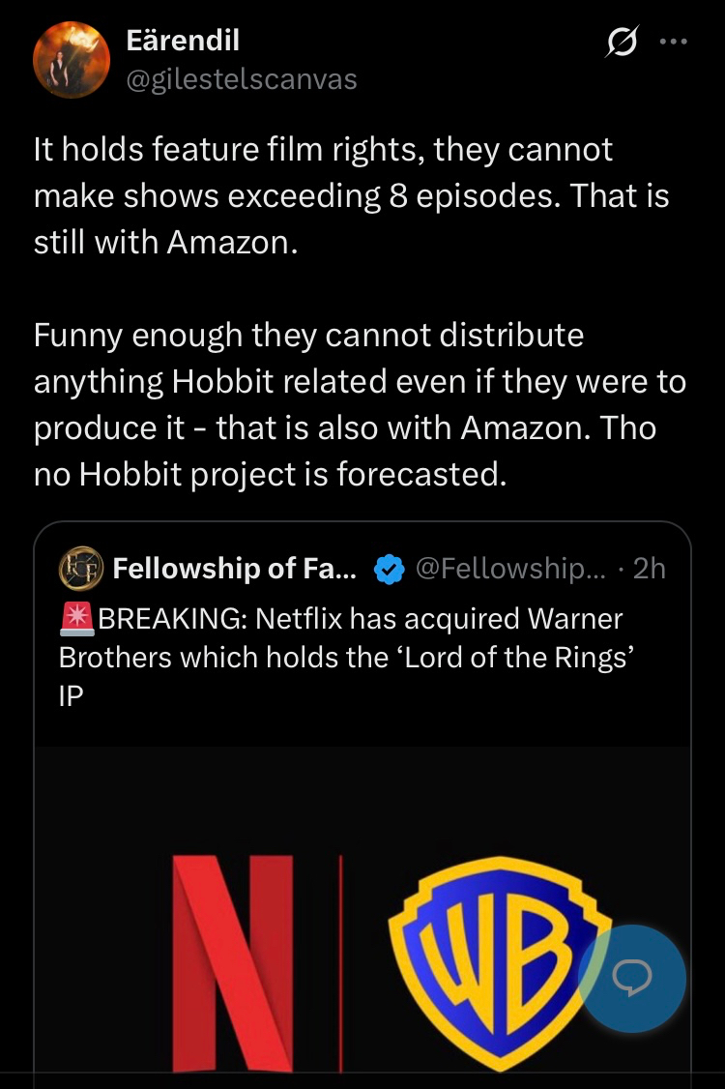Tap the 2h timestamp on the quoted tweet
The width and height of the screenshot is (725, 1089).
(650, 568)
